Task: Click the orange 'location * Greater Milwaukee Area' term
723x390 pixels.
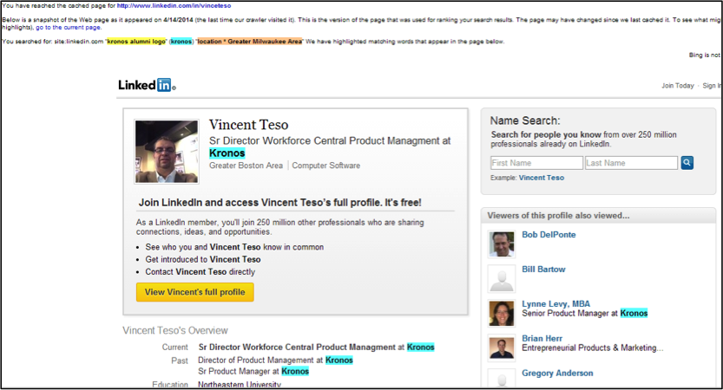Action: click(x=249, y=42)
